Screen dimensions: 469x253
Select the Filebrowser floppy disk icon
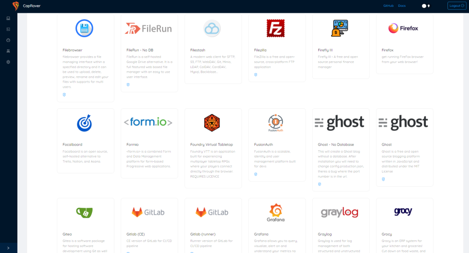(x=84, y=28)
